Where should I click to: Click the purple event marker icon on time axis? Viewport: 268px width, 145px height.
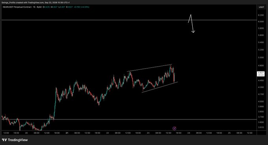(174, 128)
